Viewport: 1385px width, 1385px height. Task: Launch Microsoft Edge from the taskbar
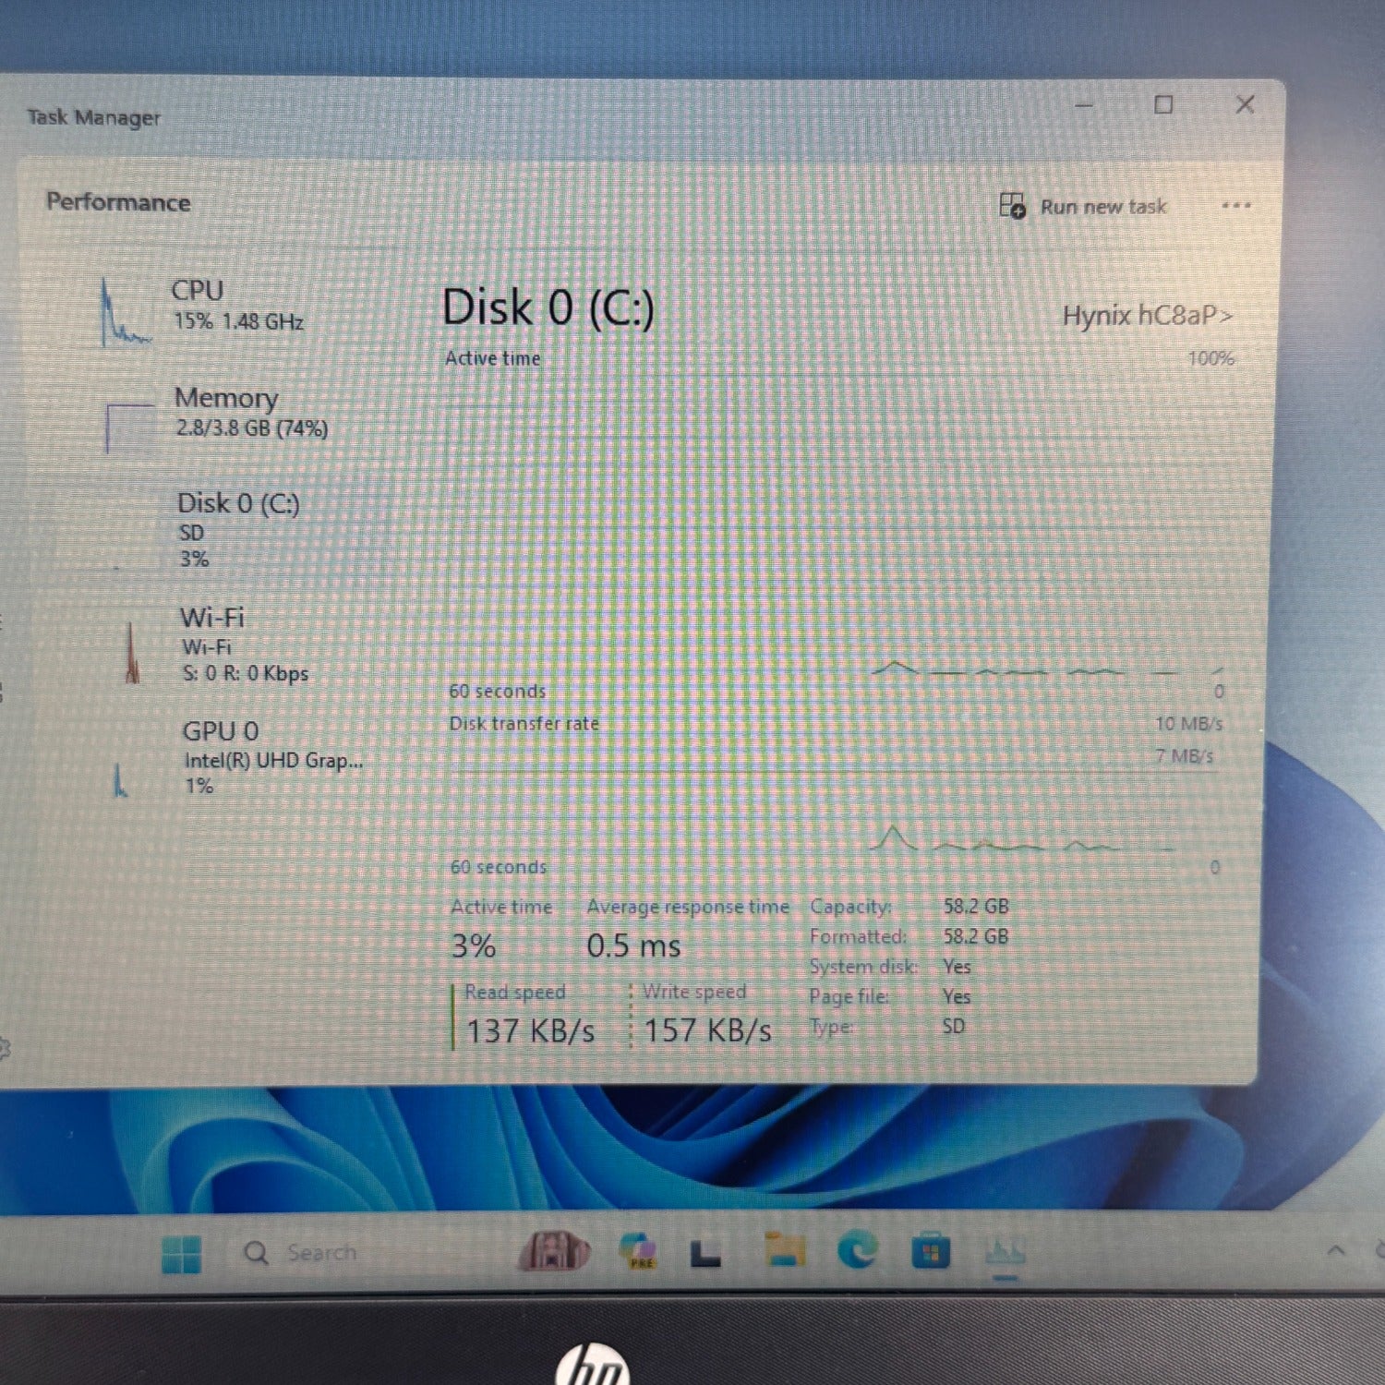(x=858, y=1251)
